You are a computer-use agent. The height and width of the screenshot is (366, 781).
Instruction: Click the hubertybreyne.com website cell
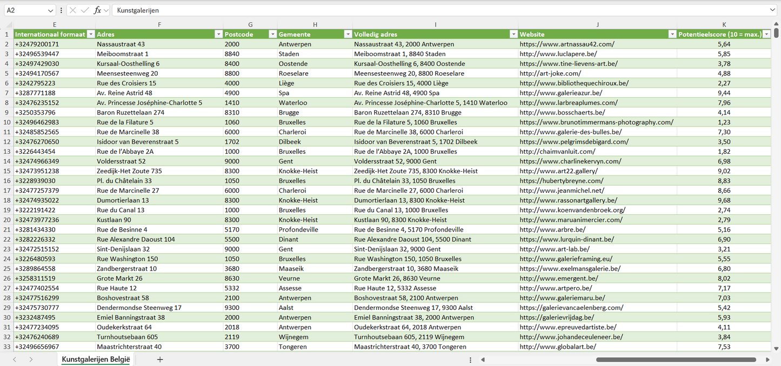tap(562, 181)
